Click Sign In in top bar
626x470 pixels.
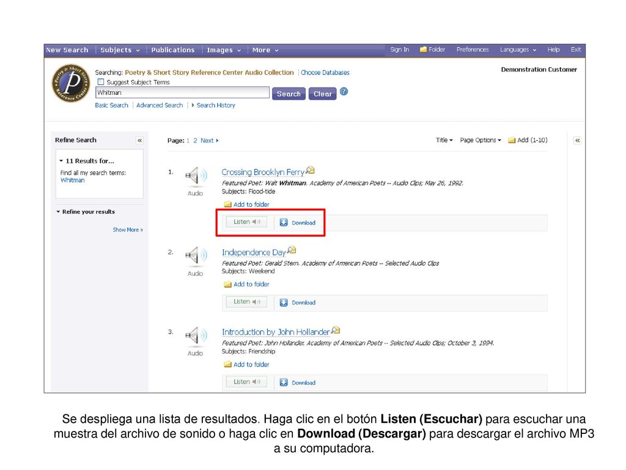[400, 50]
